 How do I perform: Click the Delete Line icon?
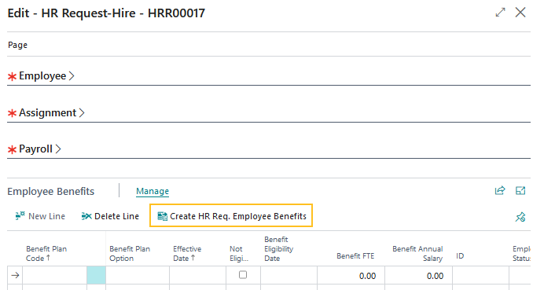click(x=86, y=216)
